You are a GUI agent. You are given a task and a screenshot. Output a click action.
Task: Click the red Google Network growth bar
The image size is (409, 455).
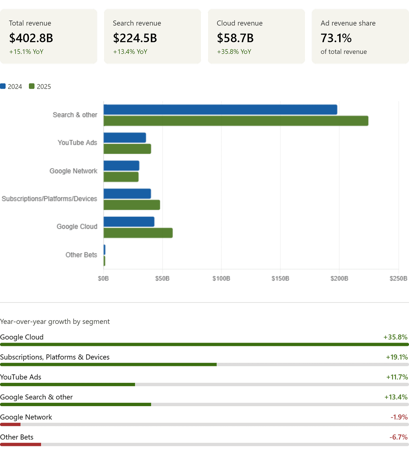(x=10, y=424)
